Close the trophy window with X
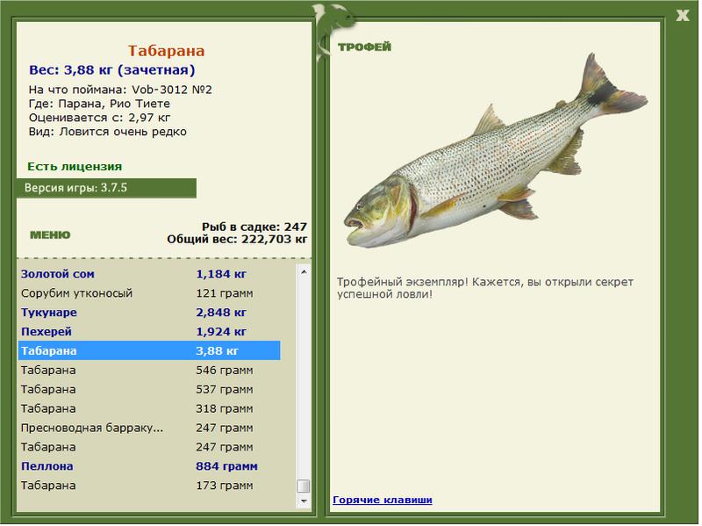The image size is (702, 526). click(x=683, y=14)
